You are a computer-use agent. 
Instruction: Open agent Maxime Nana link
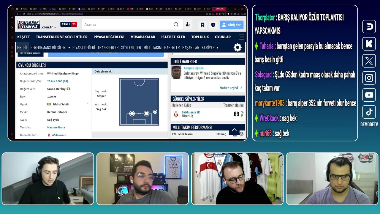(x=56, y=127)
